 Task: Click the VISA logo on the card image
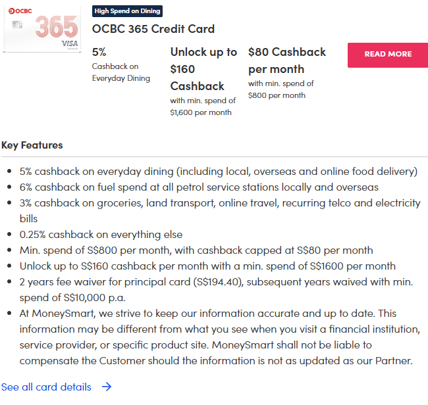[69, 44]
